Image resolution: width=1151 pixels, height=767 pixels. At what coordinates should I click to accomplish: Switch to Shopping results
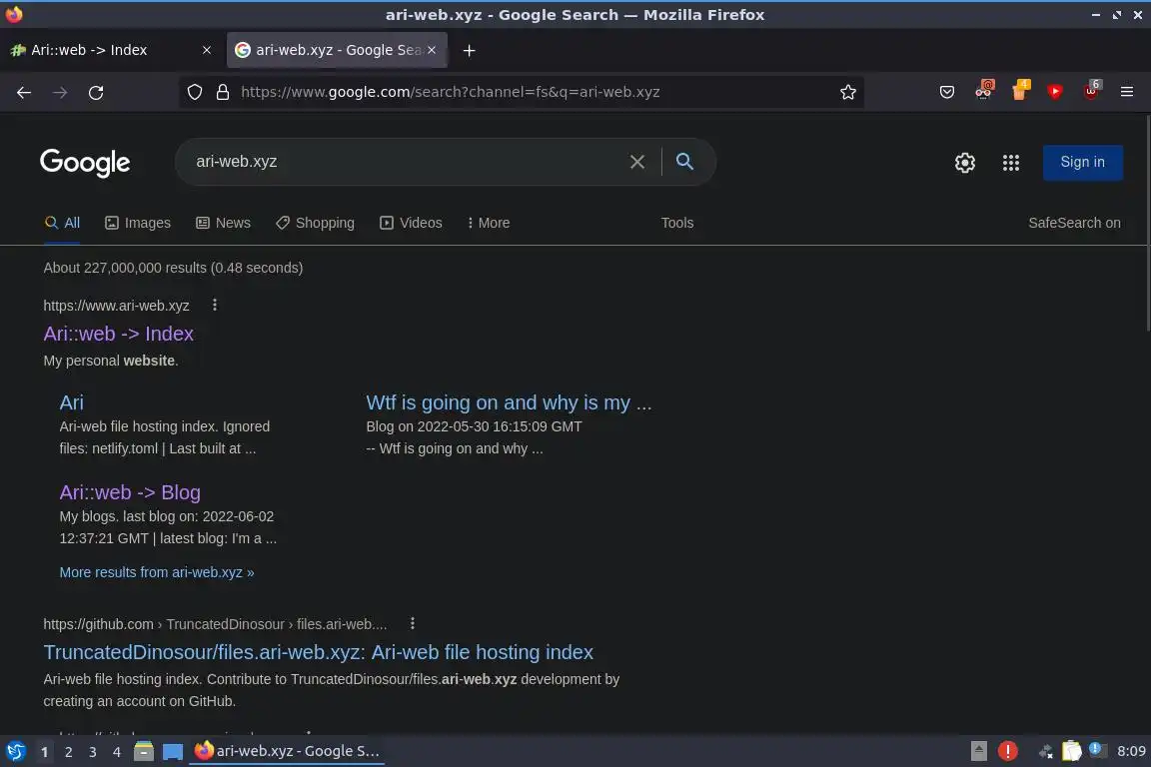315,223
